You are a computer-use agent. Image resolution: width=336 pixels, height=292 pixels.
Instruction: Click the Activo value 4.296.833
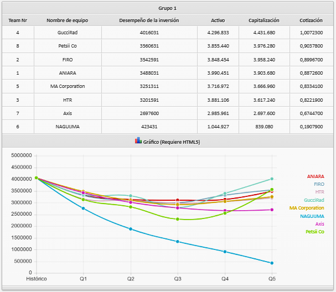218,33
